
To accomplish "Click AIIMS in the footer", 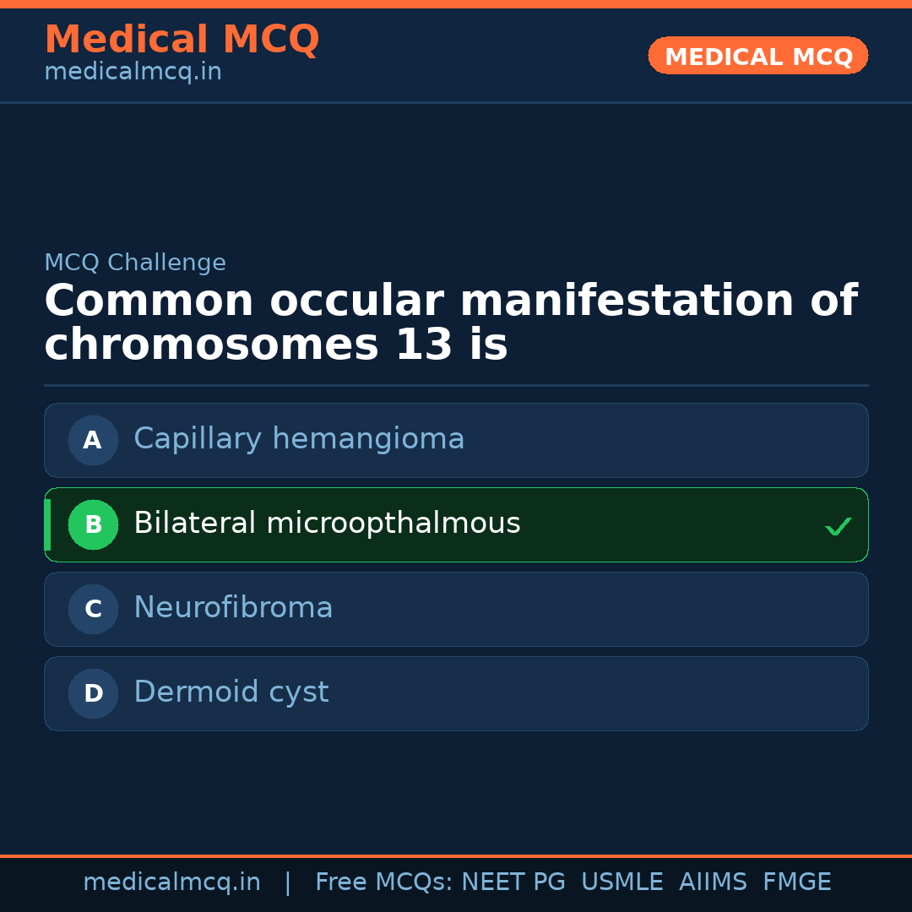I will [x=713, y=882].
